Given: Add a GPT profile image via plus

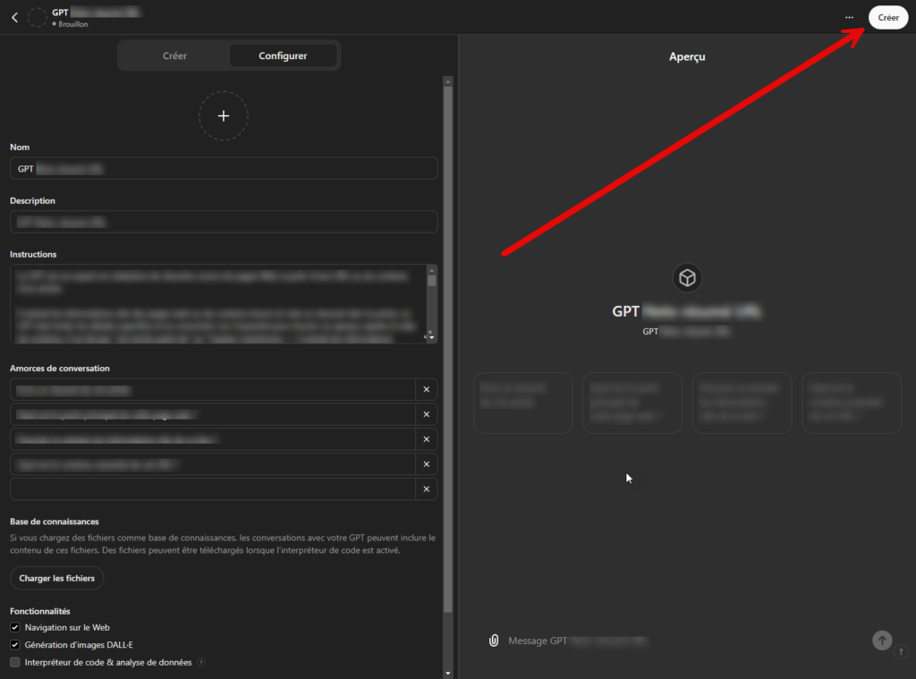Looking at the screenshot, I should [223, 115].
